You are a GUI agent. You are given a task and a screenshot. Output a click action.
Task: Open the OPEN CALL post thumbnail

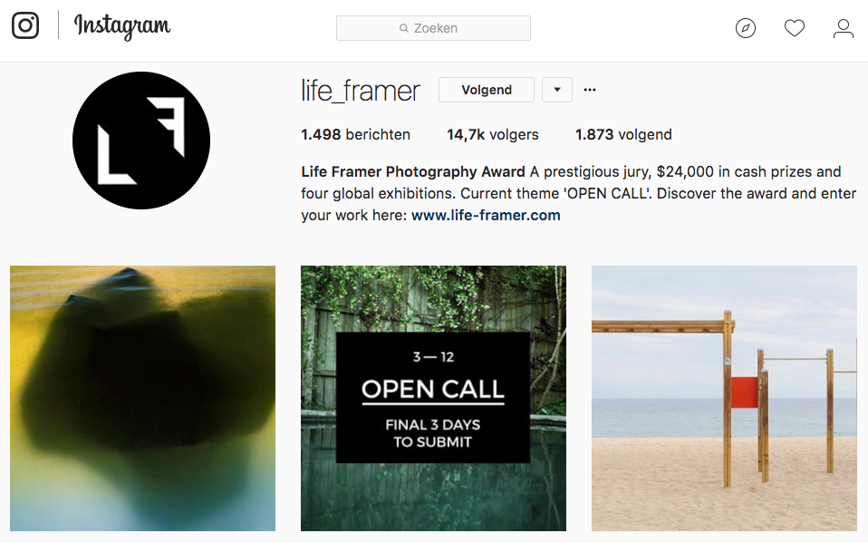(433, 398)
